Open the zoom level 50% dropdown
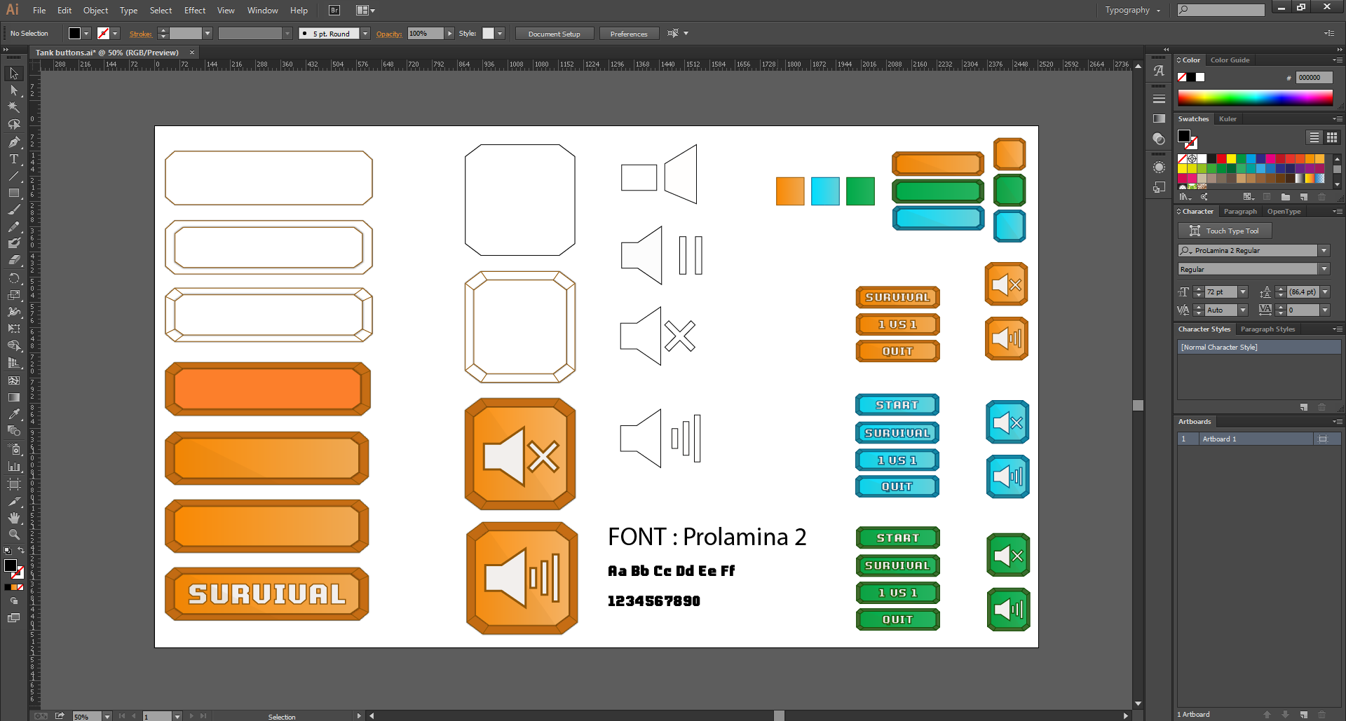The image size is (1346, 721). (107, 716)
